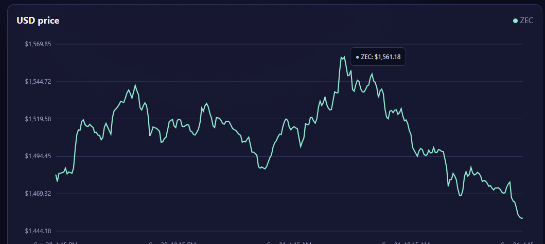Click the green ZEC legend dot

coord(516,21)
